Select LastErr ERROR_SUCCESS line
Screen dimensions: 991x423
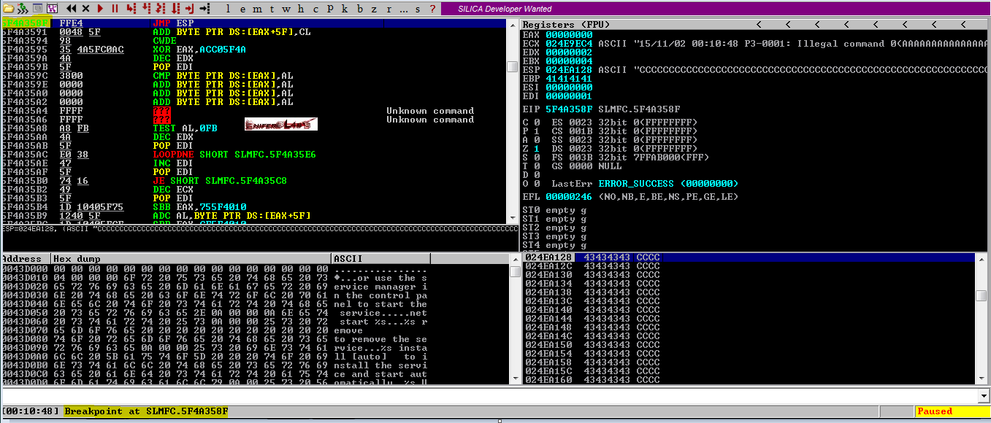(x=645, y=183)
